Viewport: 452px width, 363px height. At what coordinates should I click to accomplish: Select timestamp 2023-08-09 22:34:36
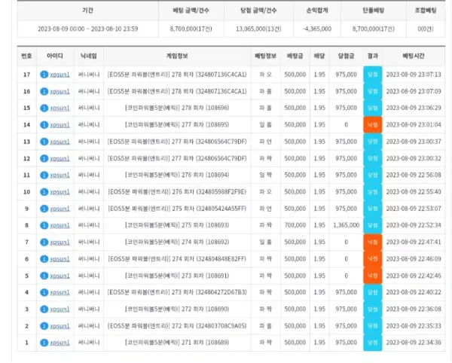point(414,343)
